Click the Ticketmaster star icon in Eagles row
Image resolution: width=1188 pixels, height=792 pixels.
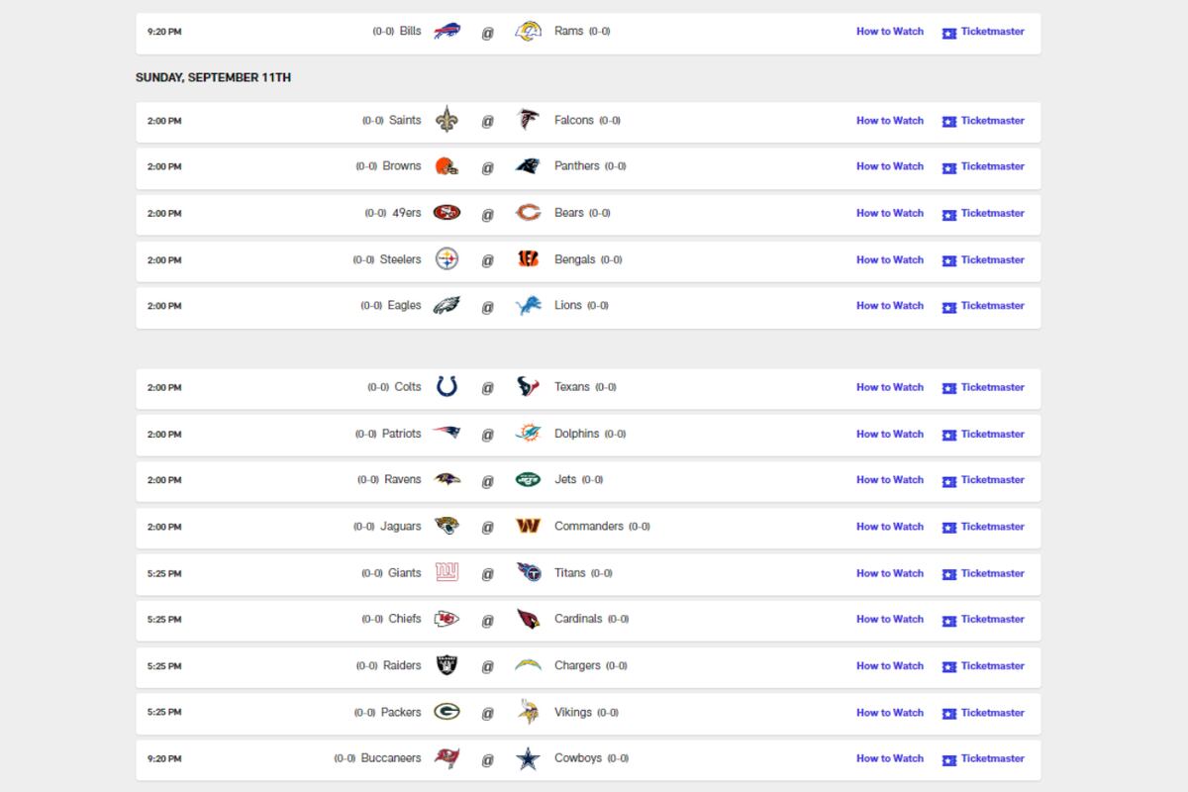pos(949,307)
